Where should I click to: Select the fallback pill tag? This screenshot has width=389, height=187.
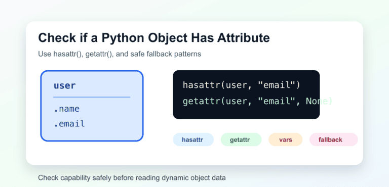pyautogui.click(x=333, y=139)
